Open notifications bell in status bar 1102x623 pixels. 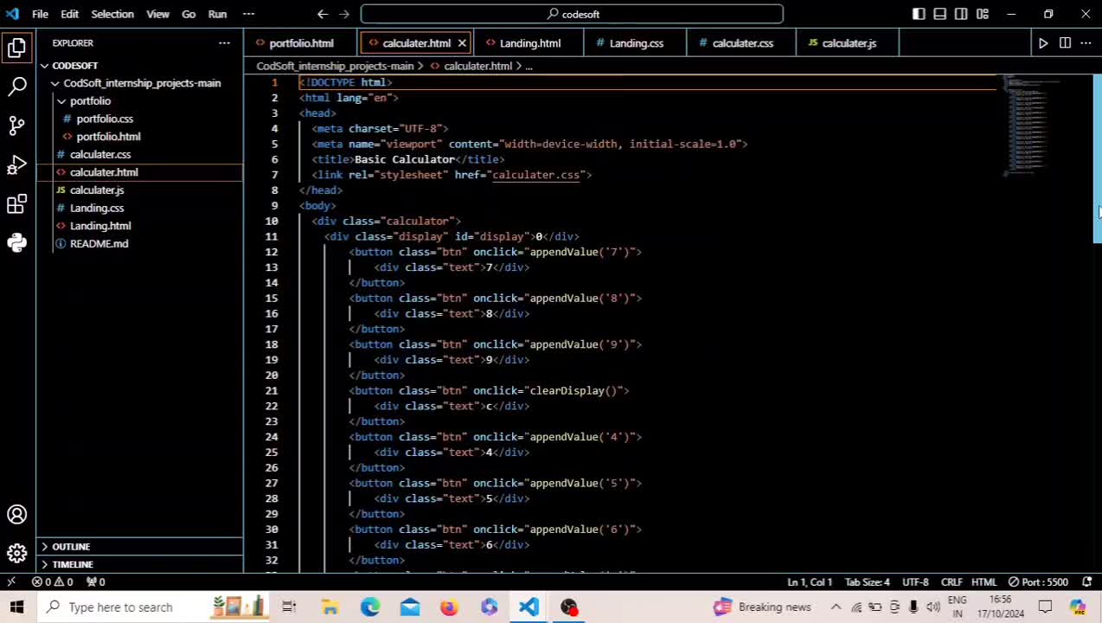(x=1086, y=581)
